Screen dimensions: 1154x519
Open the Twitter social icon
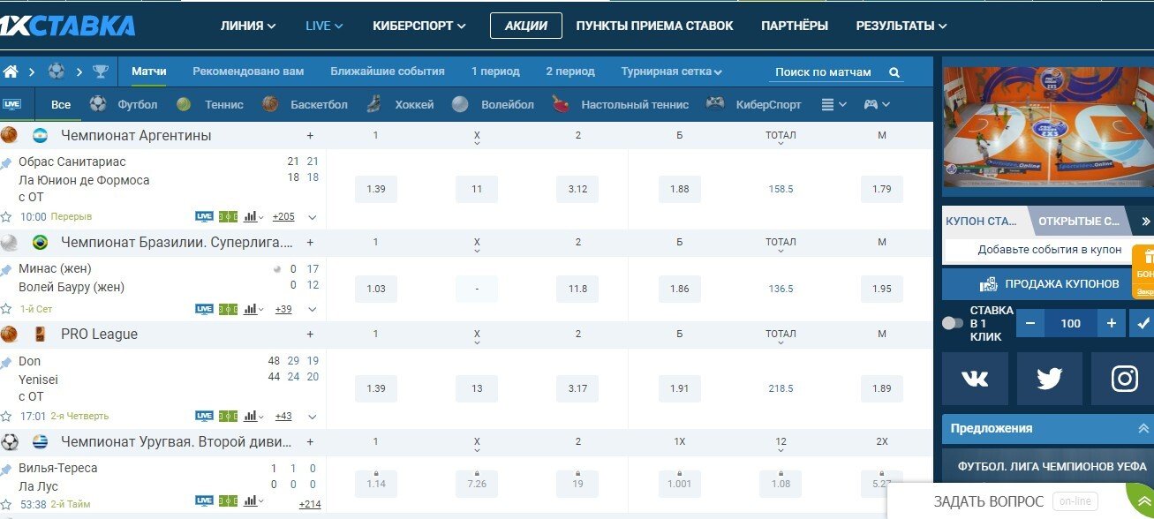click(x=1049, y=379)
